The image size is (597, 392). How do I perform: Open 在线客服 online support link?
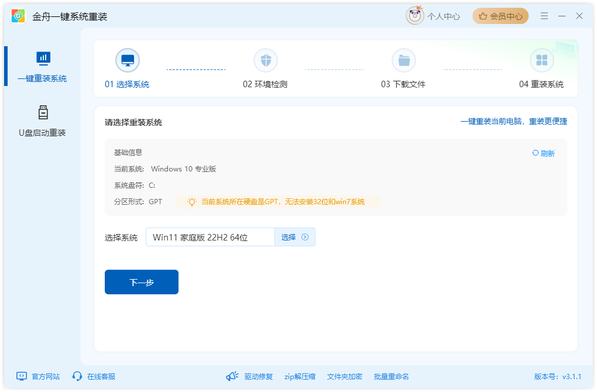coord(101,376)
